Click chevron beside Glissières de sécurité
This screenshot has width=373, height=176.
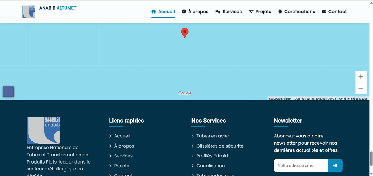[x=193, y=146]
